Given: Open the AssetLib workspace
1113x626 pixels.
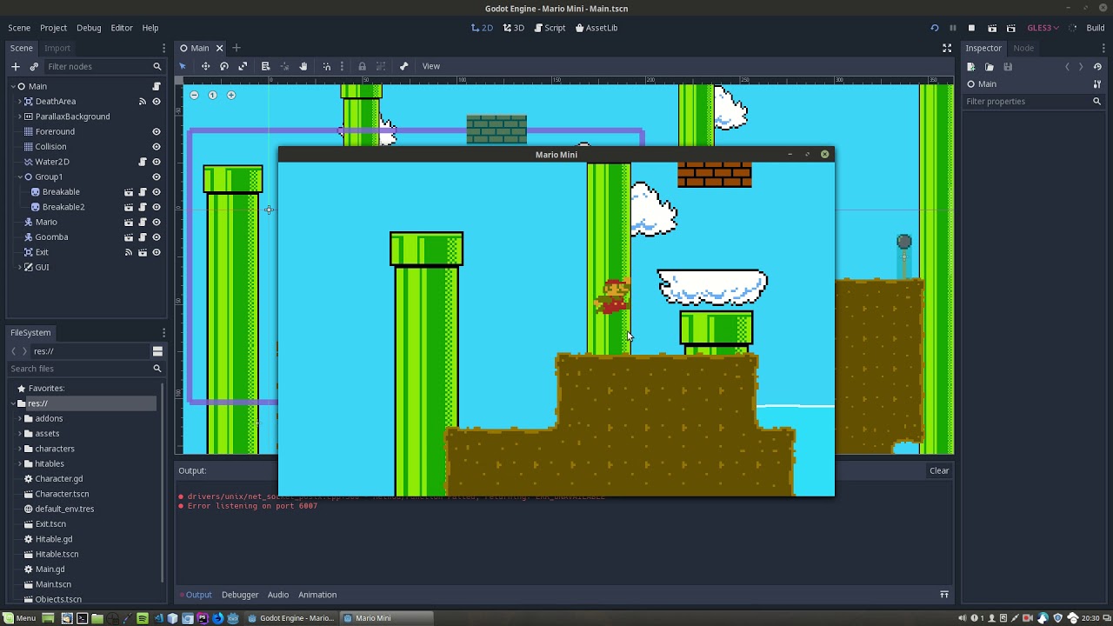Looking at the screenshot, I should [596, 28].
